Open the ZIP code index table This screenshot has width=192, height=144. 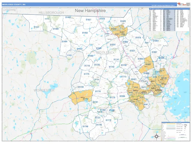point(169,19)
